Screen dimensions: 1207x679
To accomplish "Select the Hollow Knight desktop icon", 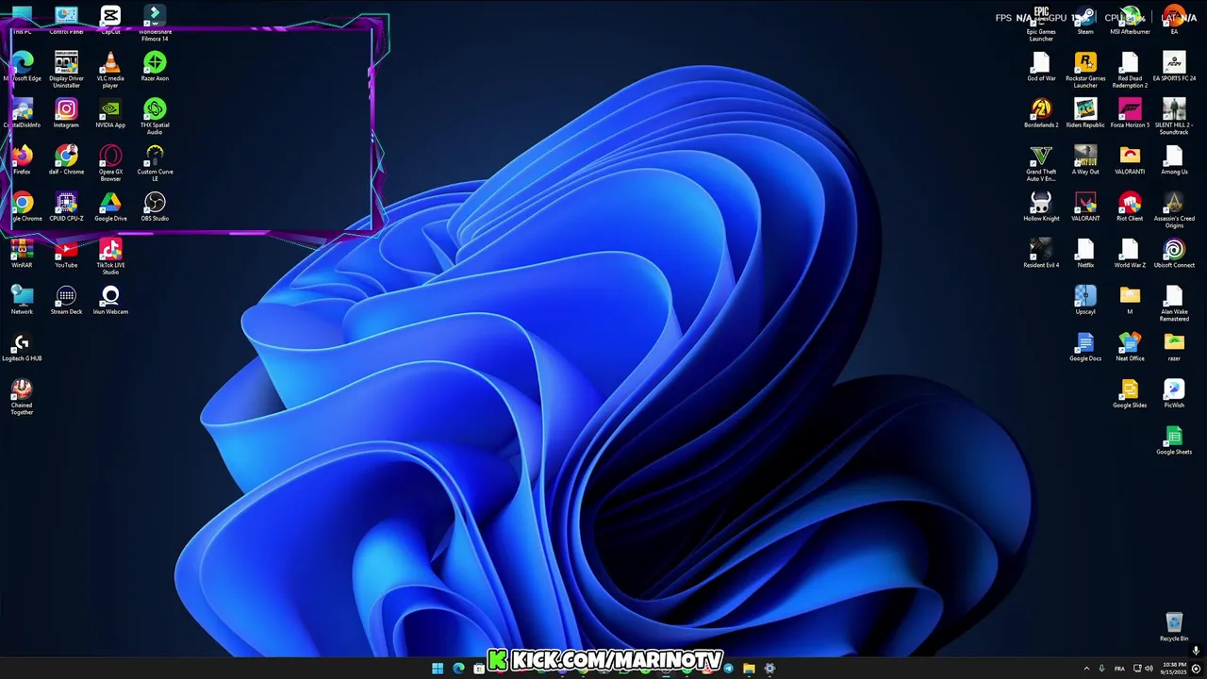I will 1041,207.
